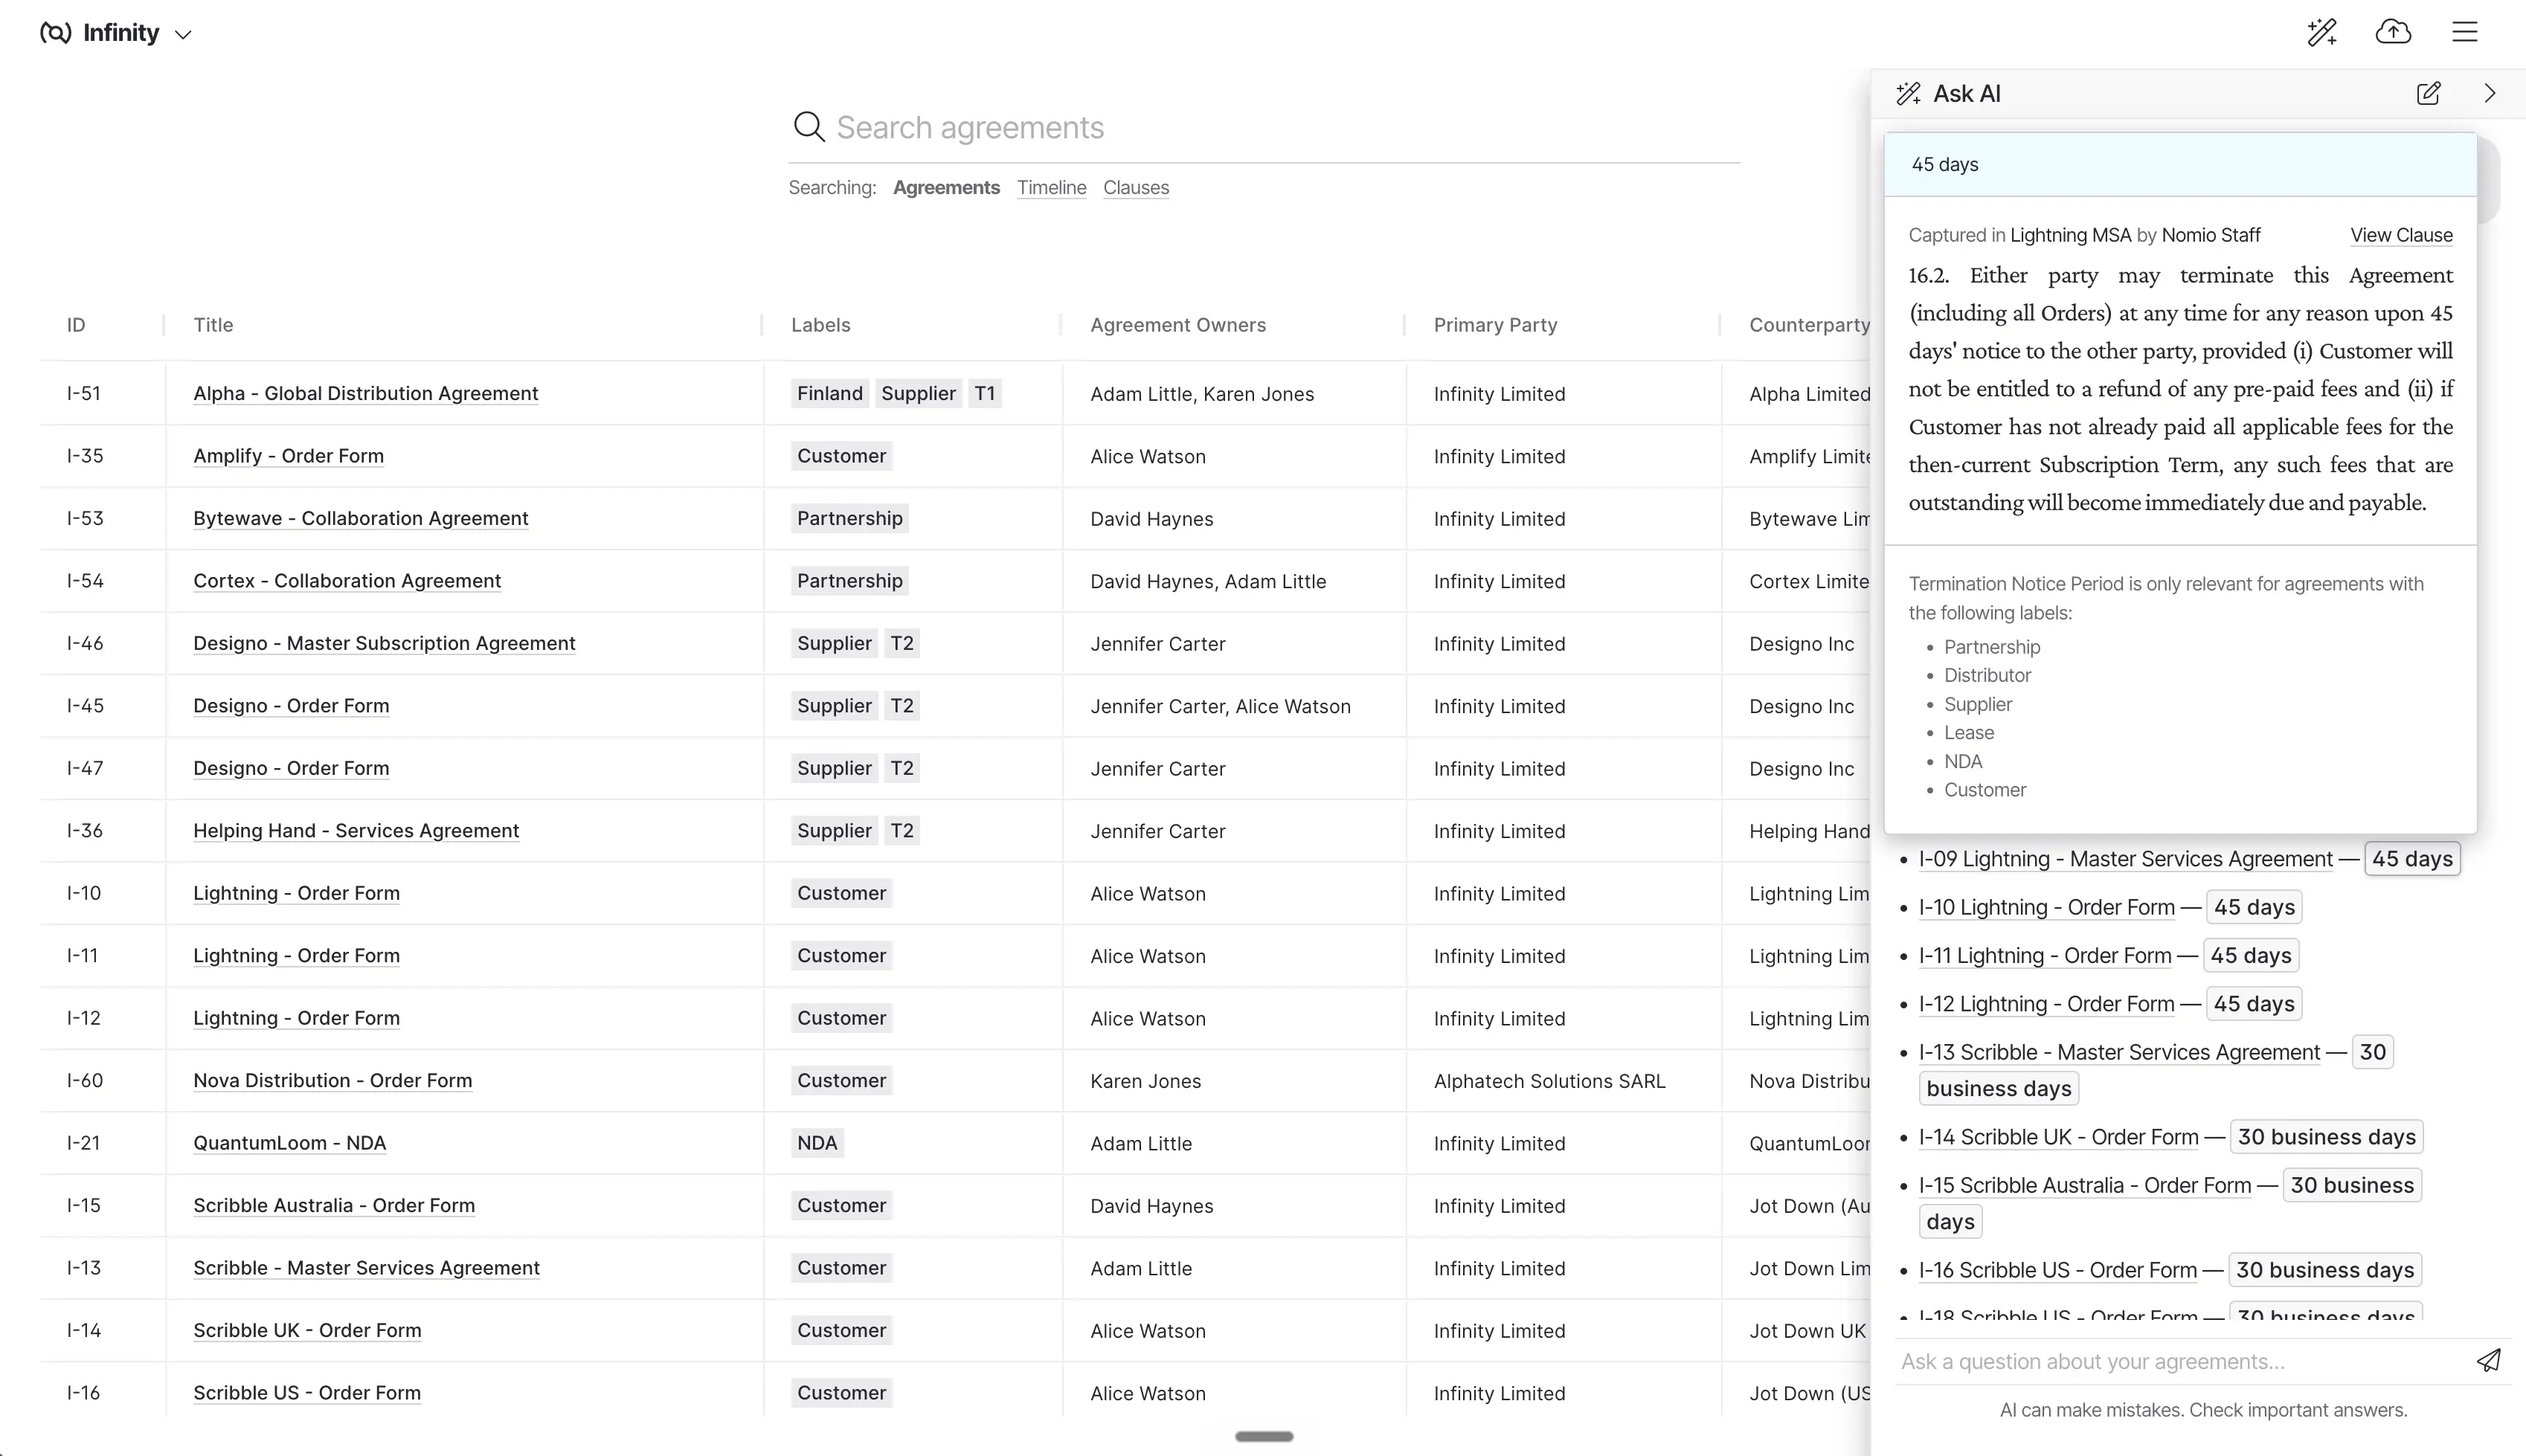
Task: Click Karen Jones owner cell
Action: [1145, 1081]
